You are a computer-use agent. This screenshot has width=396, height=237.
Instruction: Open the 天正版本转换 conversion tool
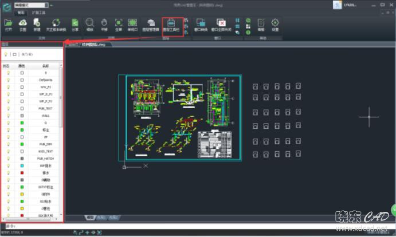56,24
